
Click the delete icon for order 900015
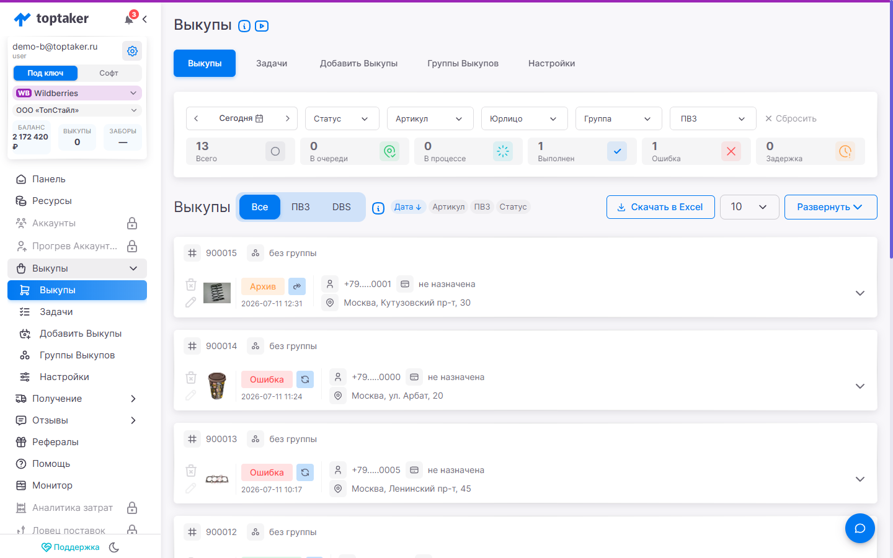coord(191,285)
